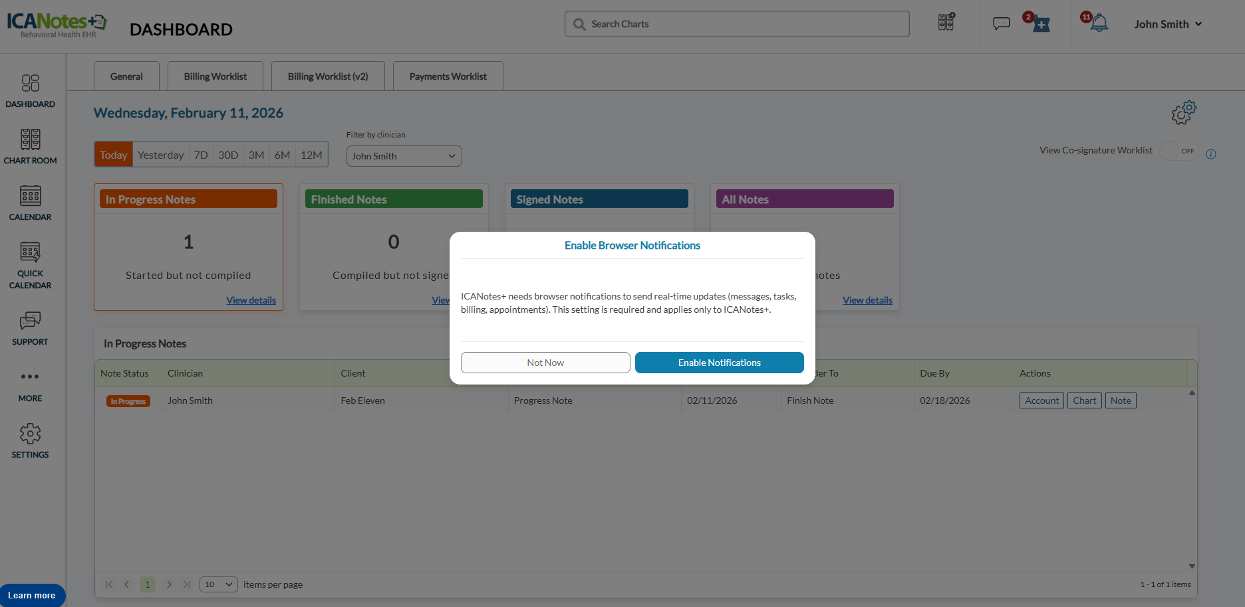Screen dimensions: 1245x607
Task: Click the Chart action button
Action: point(1085,400)
